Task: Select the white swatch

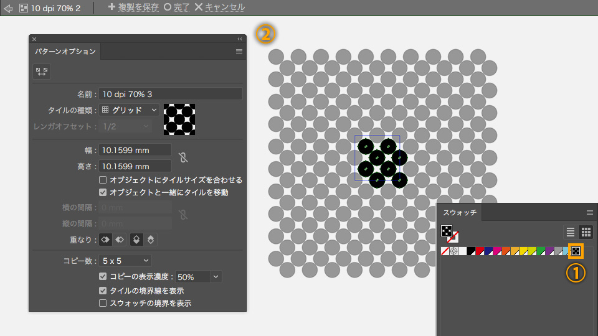Action: [x=463, y=251]
